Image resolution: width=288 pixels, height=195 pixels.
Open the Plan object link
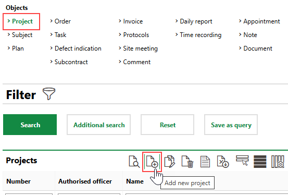tap(18, 48)
